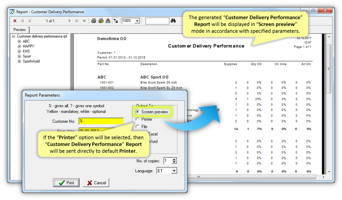Click the binoculars search text icon
The width and height of the screenshot is (342, 200).
click(173, 21)
